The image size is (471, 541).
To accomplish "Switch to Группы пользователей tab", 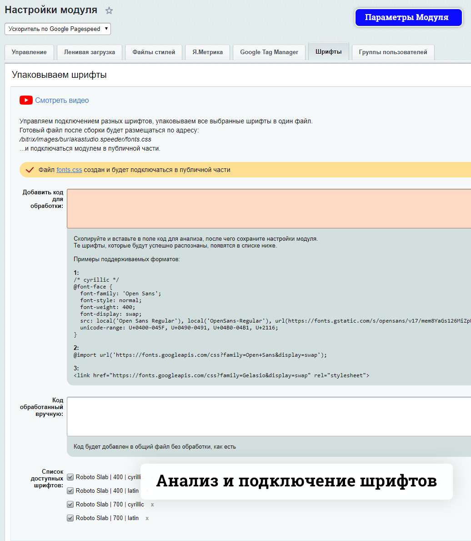I will coord(393,52).
